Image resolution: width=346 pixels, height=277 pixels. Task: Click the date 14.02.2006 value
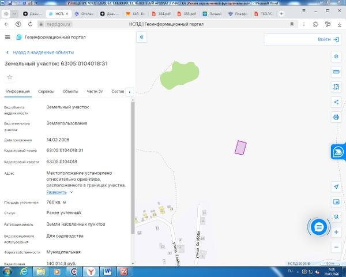[58, 140]
